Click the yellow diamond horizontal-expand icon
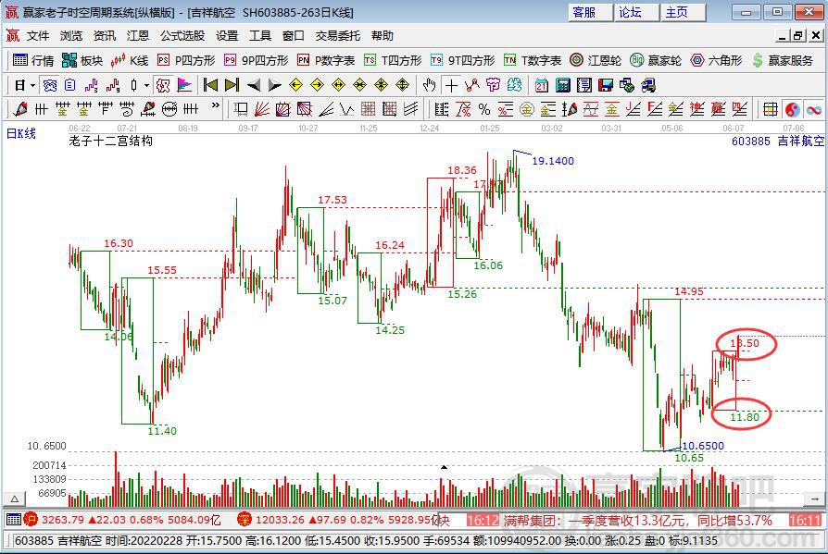The image size is (828, 554). pyautogui.click(x=338, y=85)
